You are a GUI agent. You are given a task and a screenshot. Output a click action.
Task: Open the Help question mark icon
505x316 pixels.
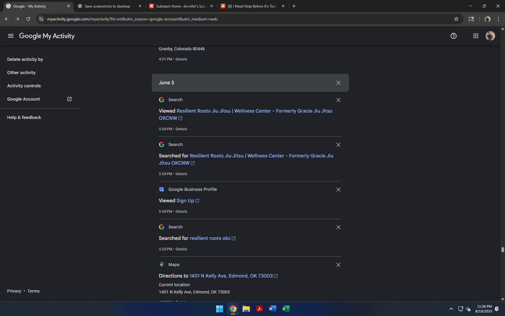(454, 36)
